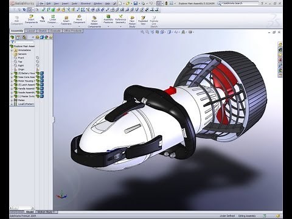Click the Save icon in title bar
Image resolution: width=292 pixels, height=219 pixels.
click(x=136, y=3)
